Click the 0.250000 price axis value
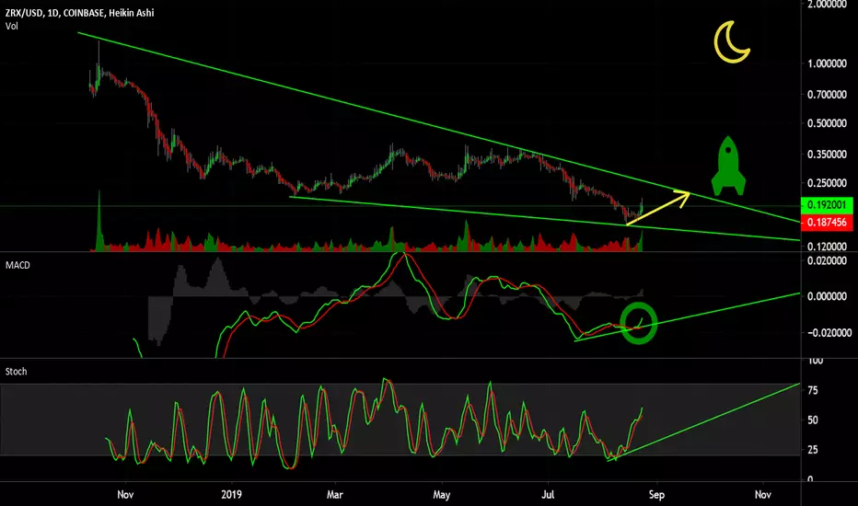This screenshot has height=506, width=858. pos(827,183)
